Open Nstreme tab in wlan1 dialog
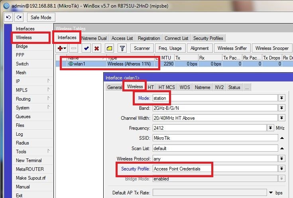This screenshot has width=293, height=198. 203,87
